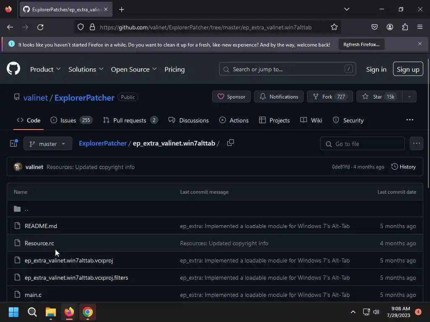Star the repository button
The image size is (430, 322).
[379, 97]
